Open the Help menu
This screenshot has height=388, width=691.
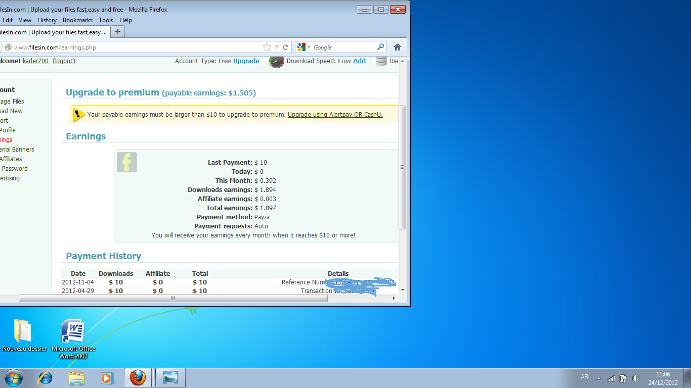[x=125, y=20]
